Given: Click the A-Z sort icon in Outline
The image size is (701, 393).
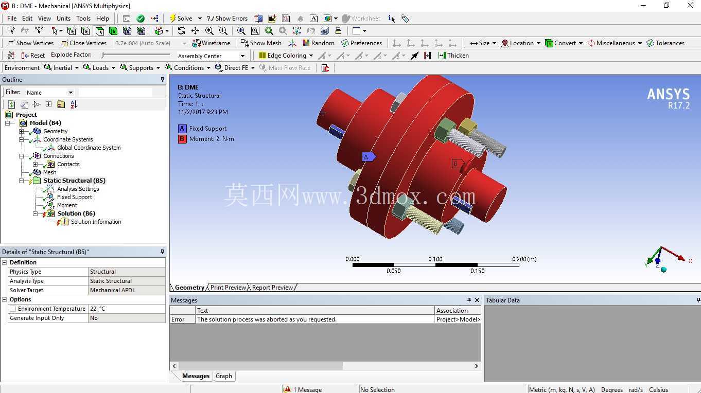Looking at the screenshot, I should pyautogui.click(x=74, y=104).
